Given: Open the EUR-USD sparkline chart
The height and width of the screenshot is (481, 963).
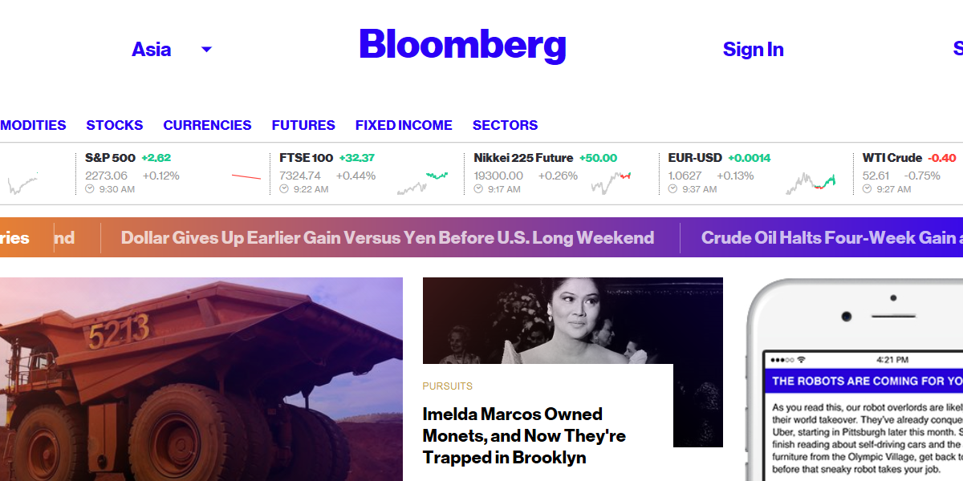Looking at the screenshot, I should (x=811, y=183).
